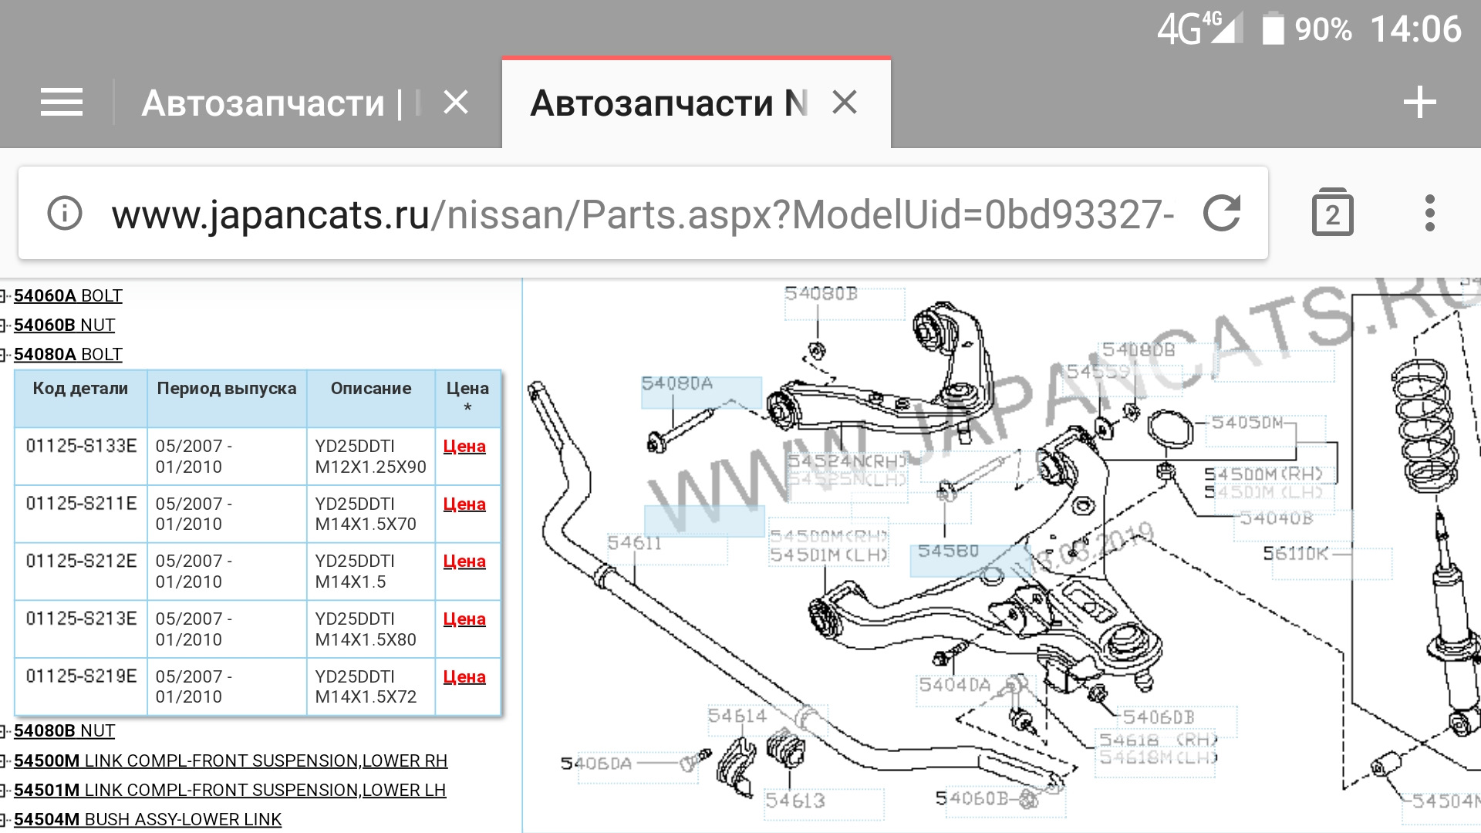Collapse tree node beside 54080A BOLT
The width and height of the screenshot is (1481, 833).
pos(3,355)
